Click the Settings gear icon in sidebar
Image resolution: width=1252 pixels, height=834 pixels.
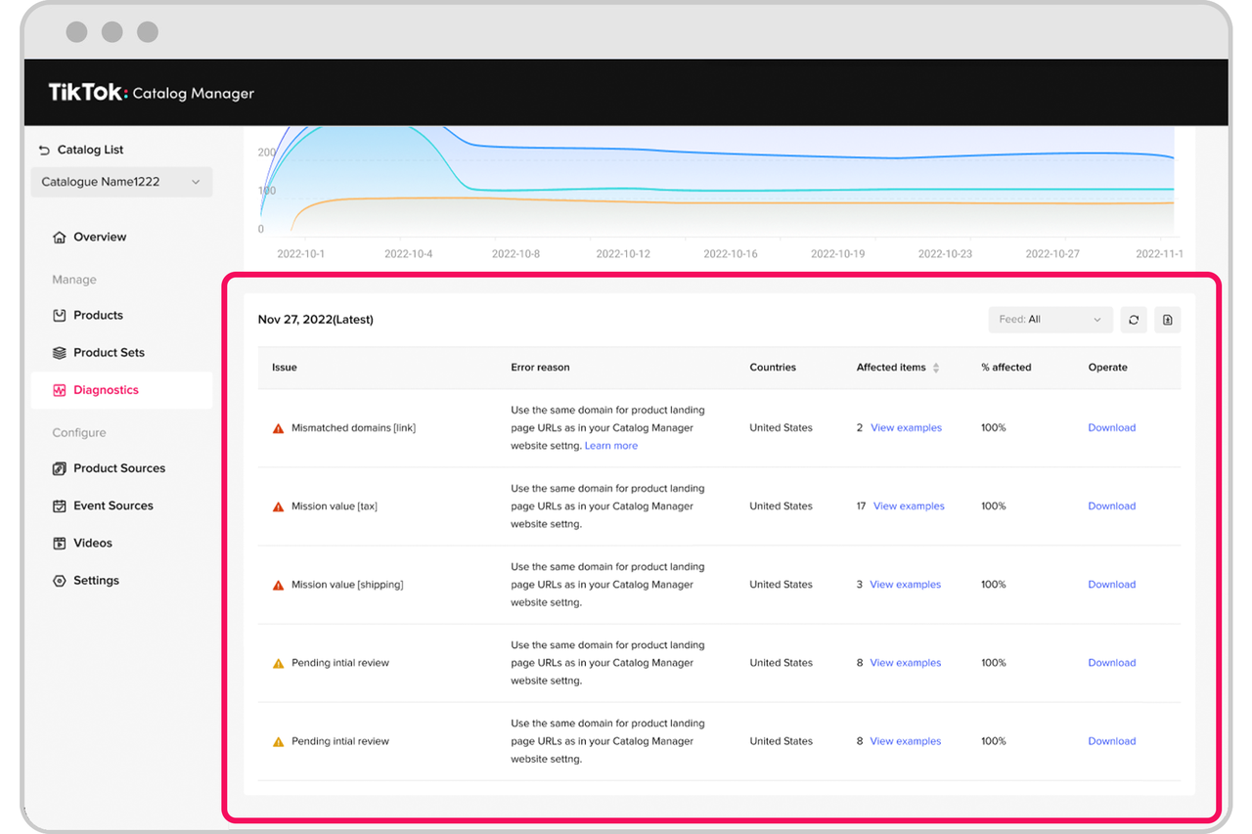[x=60, y=581]
